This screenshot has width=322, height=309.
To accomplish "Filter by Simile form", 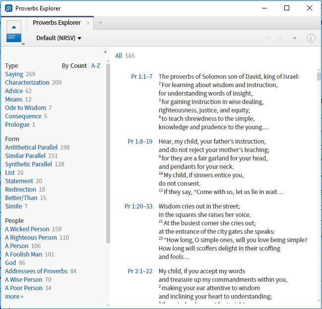I will click(x=13, y=206).
